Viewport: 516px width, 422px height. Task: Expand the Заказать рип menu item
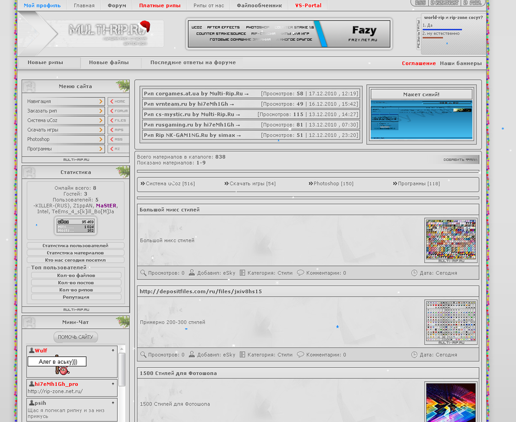101,111
